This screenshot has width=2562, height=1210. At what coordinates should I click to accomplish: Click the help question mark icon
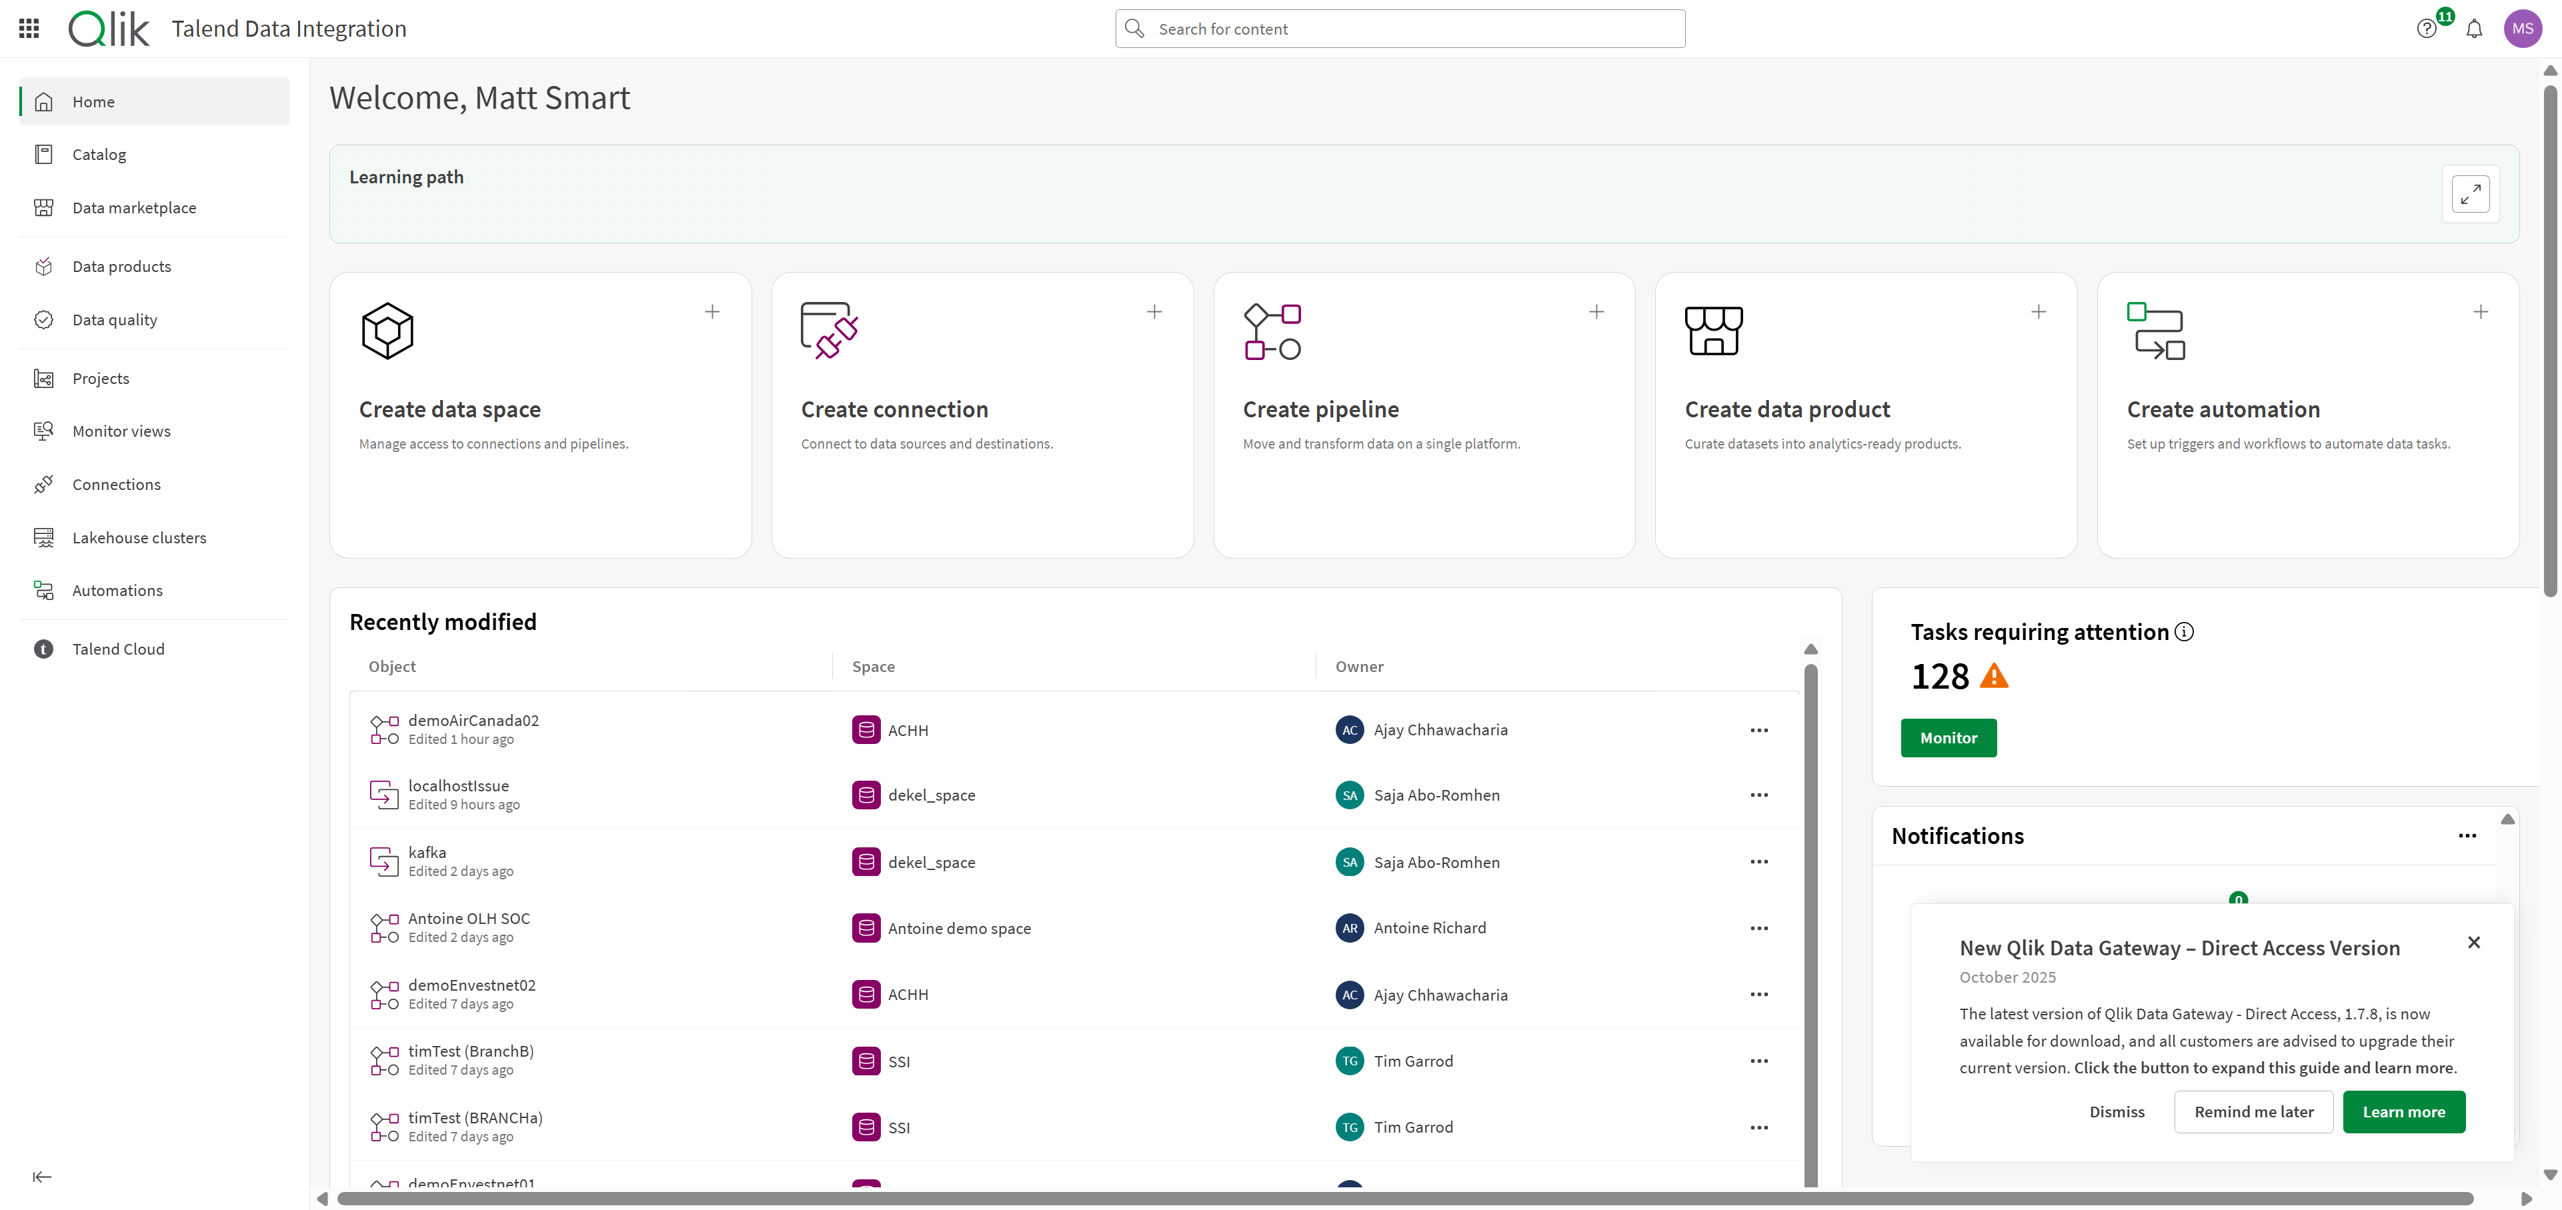pyautogui.click(x=2426, y=29)
